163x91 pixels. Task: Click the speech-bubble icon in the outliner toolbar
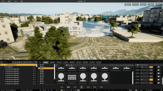point(24,62)
